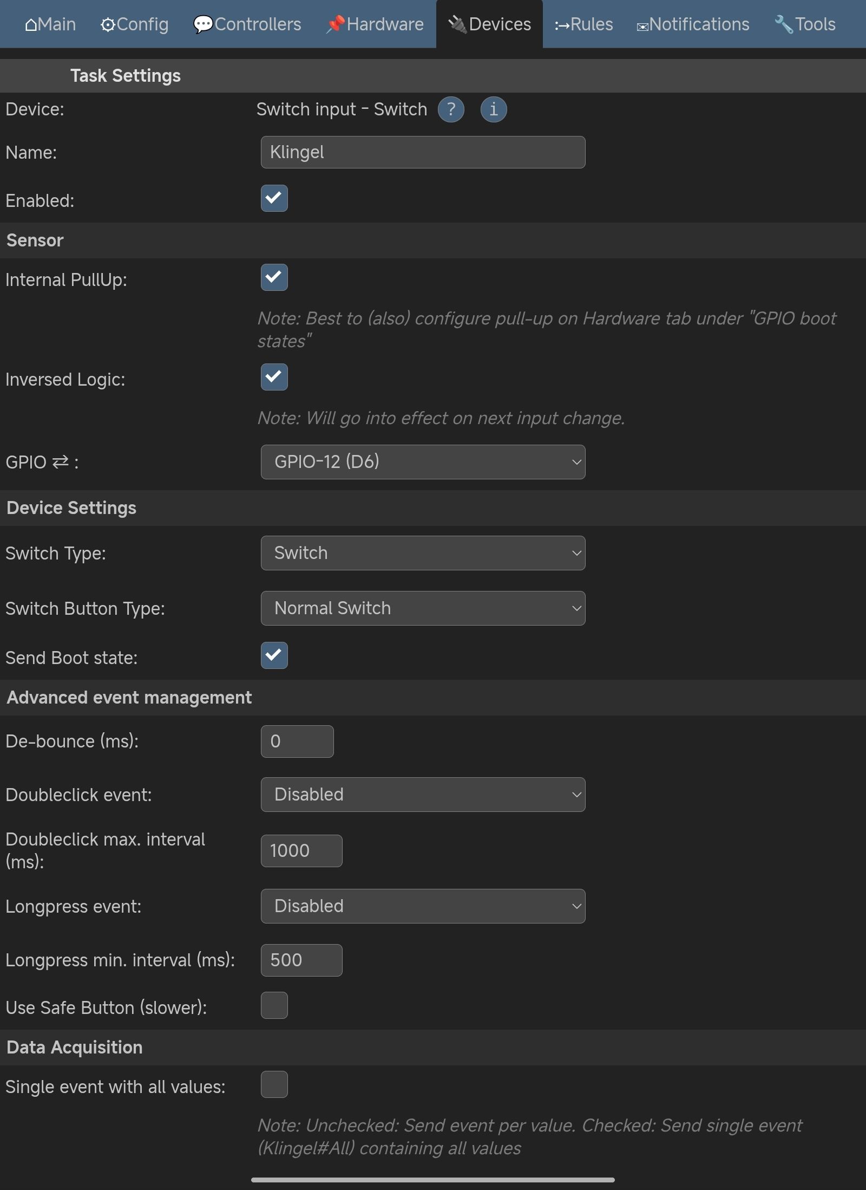Open the Doubleclick event dropdown

(x=423, y=795)
